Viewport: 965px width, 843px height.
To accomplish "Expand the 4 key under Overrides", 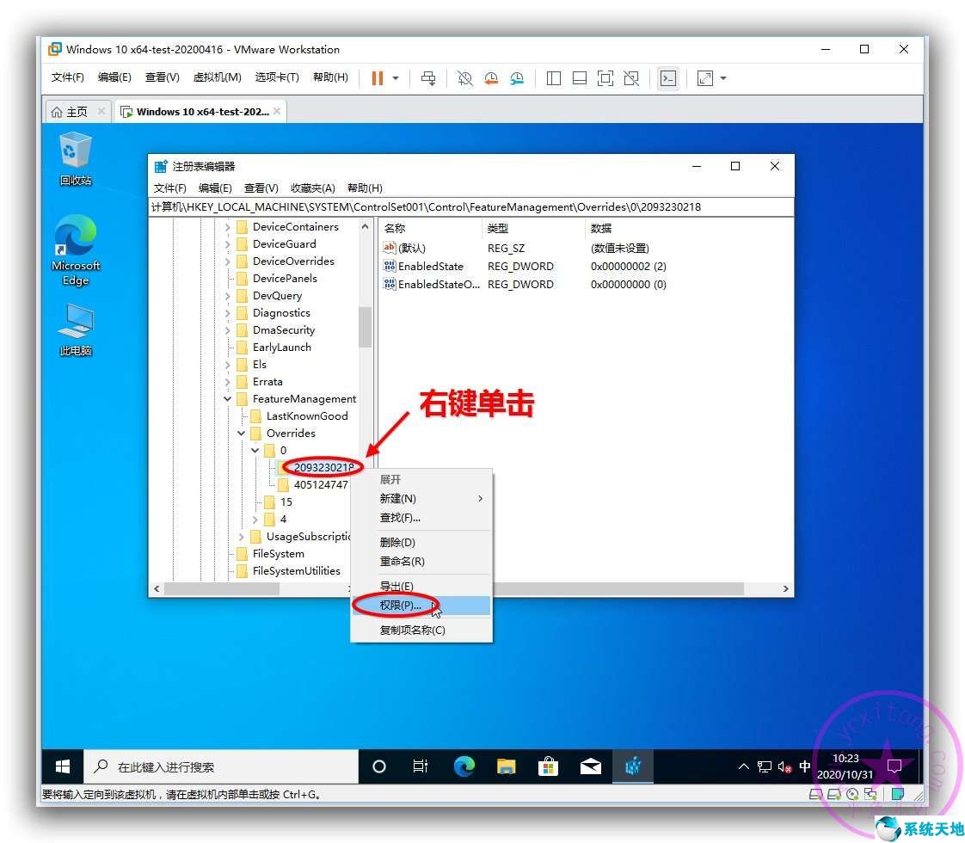I will 255,520.
